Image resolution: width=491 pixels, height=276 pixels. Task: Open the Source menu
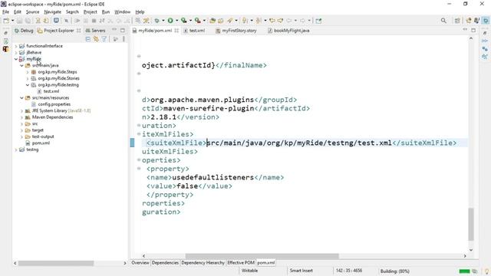pos(32,12)
